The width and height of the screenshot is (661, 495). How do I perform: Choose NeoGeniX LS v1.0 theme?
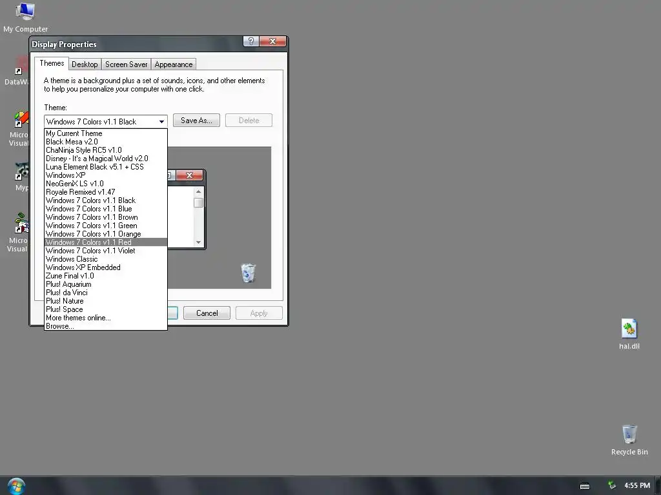point(106,184)
